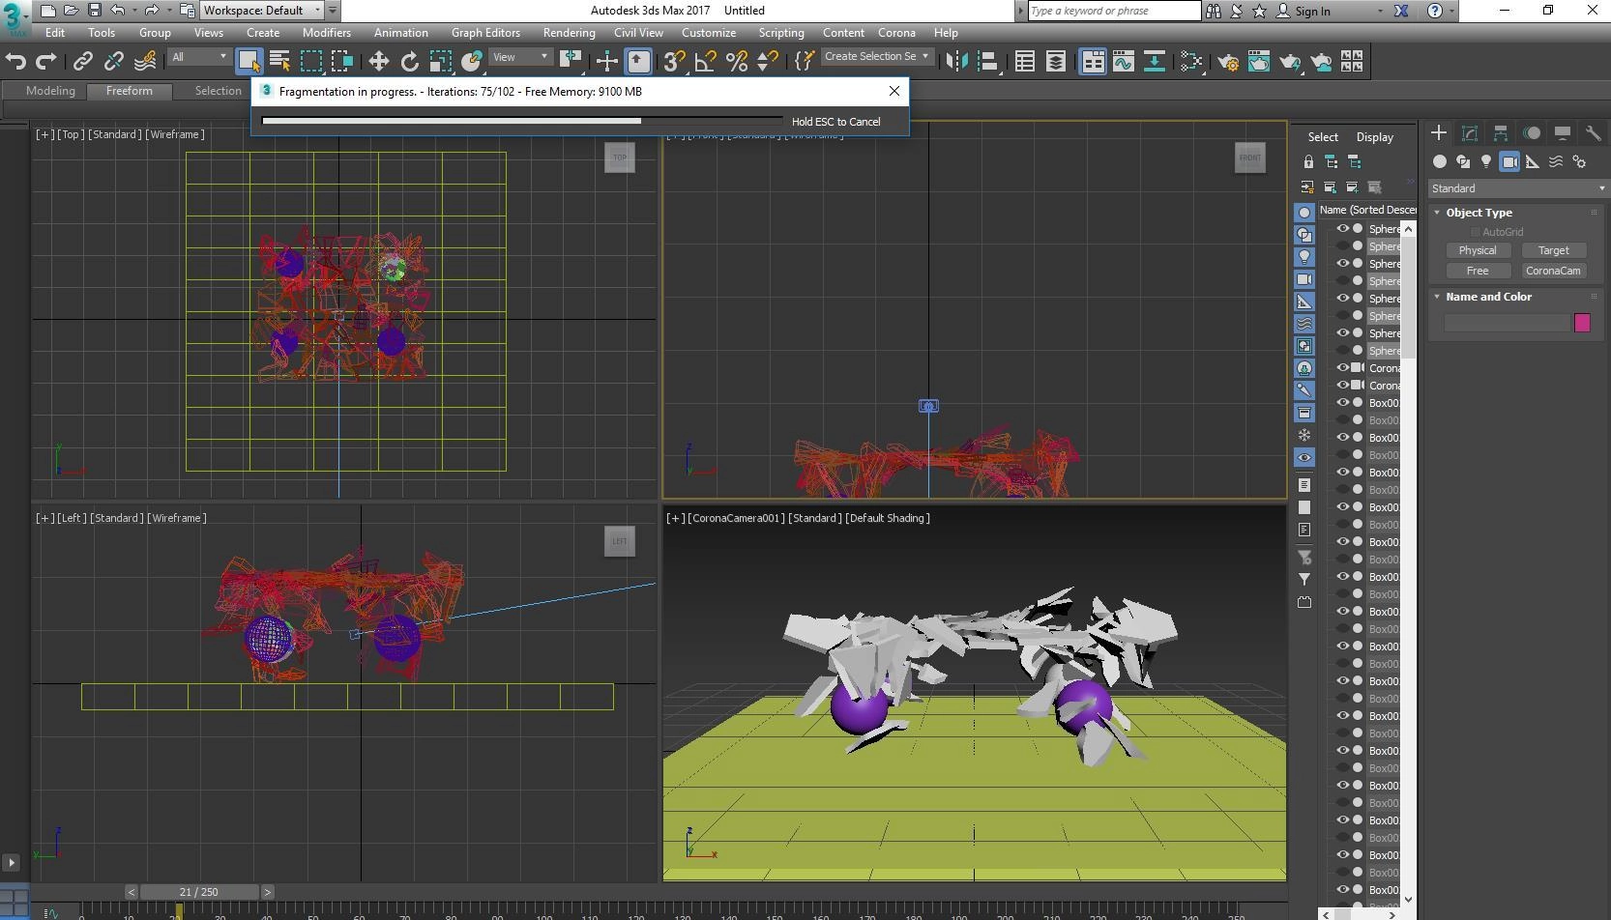This screenshot has width=1611, height=920.
Task: Click the Free camera button
Action: click(x=1477, y=271)
